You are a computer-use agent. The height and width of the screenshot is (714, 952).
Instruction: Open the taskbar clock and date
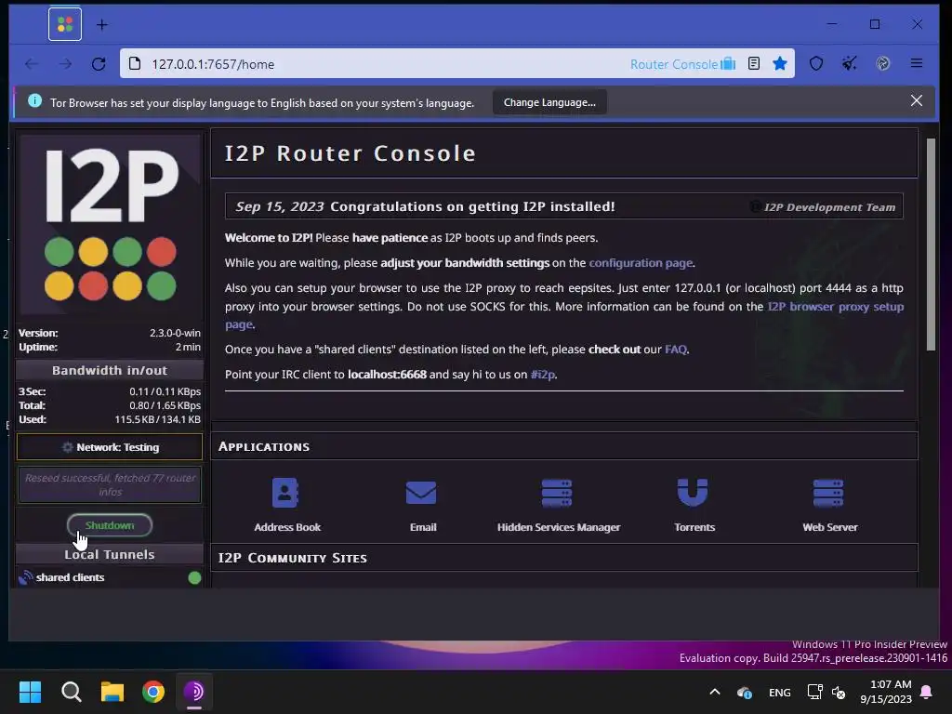pyautogui.click(x=886, y=692)
